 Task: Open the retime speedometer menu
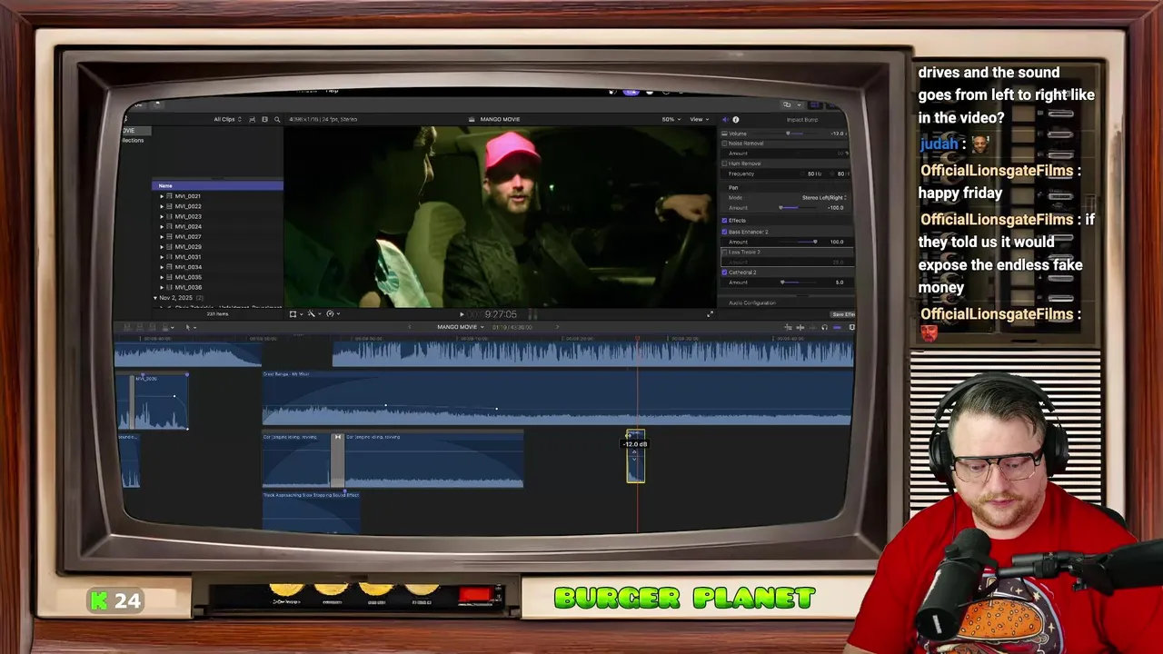coord(333,313)
